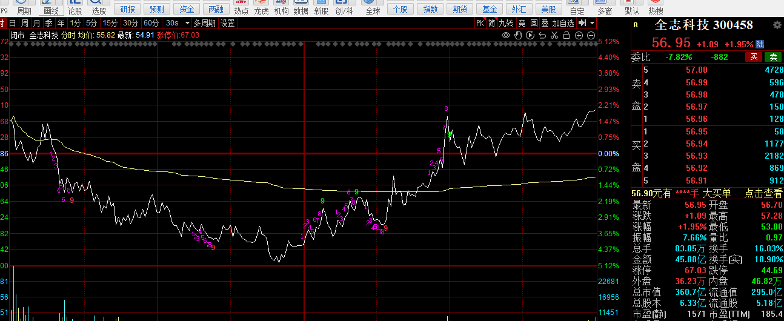
Task: Open the 机构 institutions icon
Action: 281,7
